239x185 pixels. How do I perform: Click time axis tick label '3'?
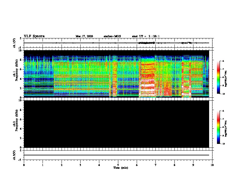pyautogui.click(x=80, y=165)
